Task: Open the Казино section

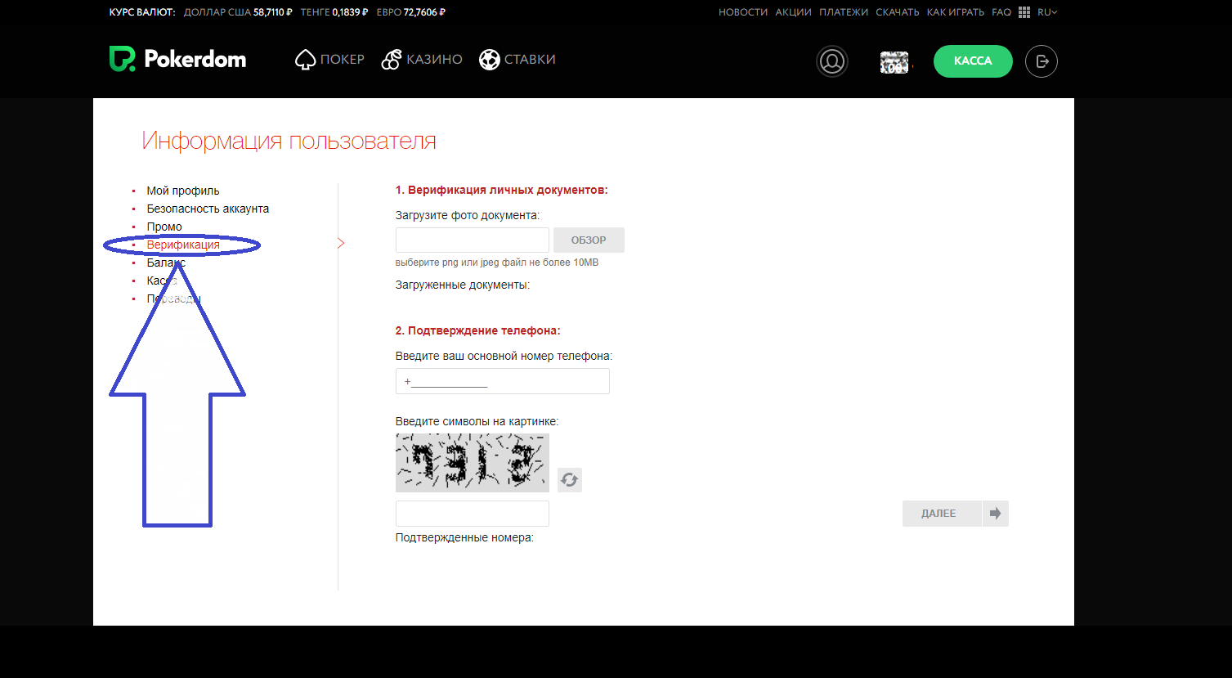Action: point(422,60)
